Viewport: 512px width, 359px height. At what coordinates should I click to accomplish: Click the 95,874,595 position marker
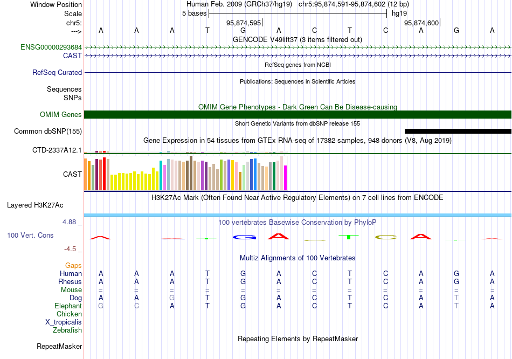point(244,23)
